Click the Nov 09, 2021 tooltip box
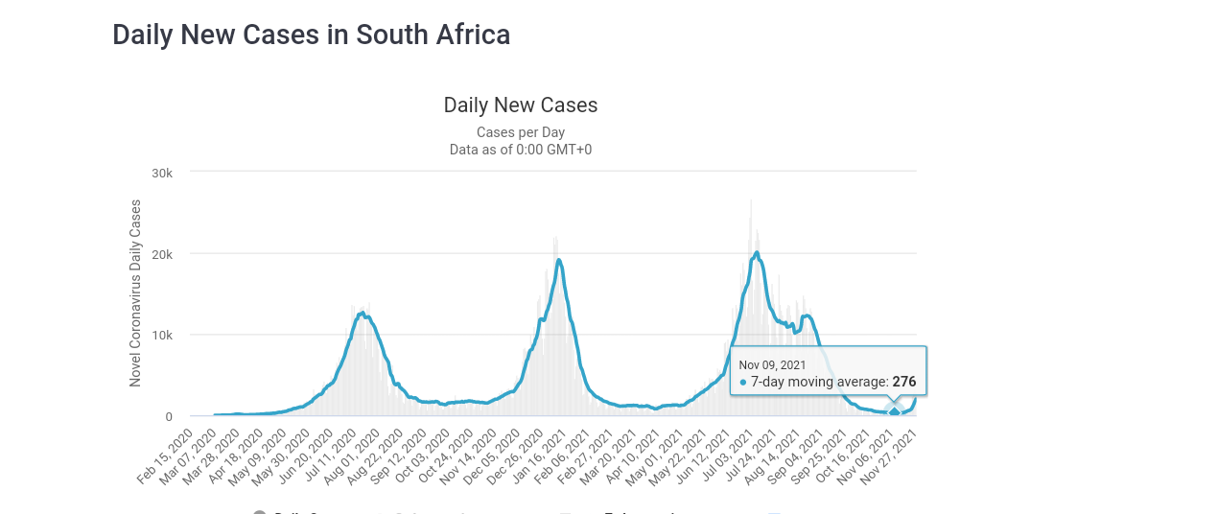 tap(829, 372)
